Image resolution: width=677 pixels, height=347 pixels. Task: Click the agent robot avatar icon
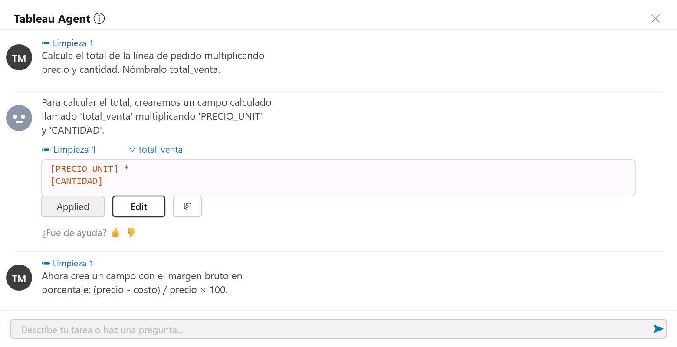tap(19, 118)
